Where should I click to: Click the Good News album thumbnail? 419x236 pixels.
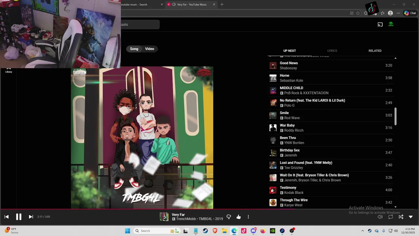tap(273, 66)
